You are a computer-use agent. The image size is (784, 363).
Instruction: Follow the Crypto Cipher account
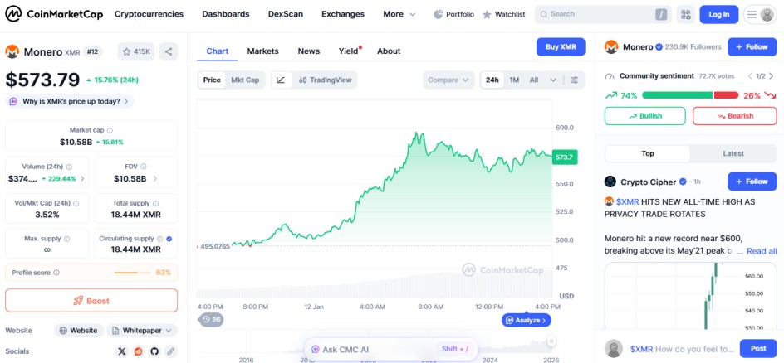[x=752, y=181]
